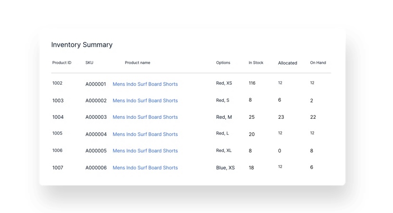Click the Options column header

tap(223, 62)
